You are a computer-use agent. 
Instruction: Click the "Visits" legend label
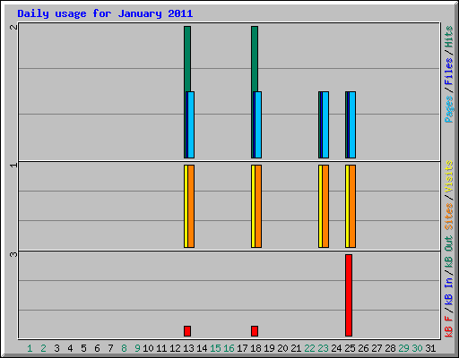(449, 177)
